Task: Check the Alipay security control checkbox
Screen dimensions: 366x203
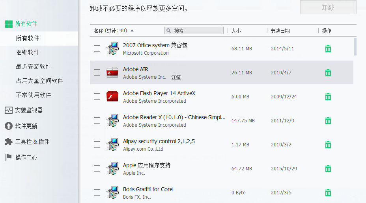Action: [x=97, y=144]
